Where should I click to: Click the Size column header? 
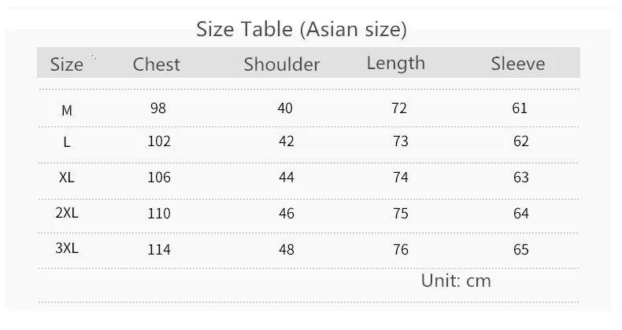pyautogui.click(x=67, y=64)
